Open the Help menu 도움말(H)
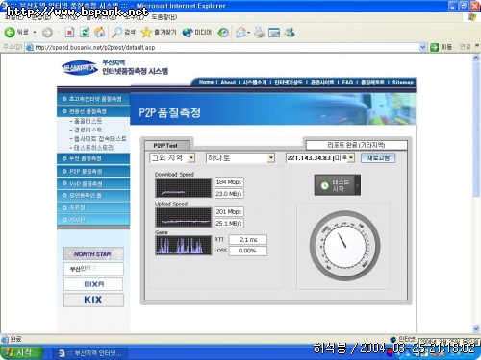Image resolution: width=481 pixels, height=360 pixels. (165, 17)
